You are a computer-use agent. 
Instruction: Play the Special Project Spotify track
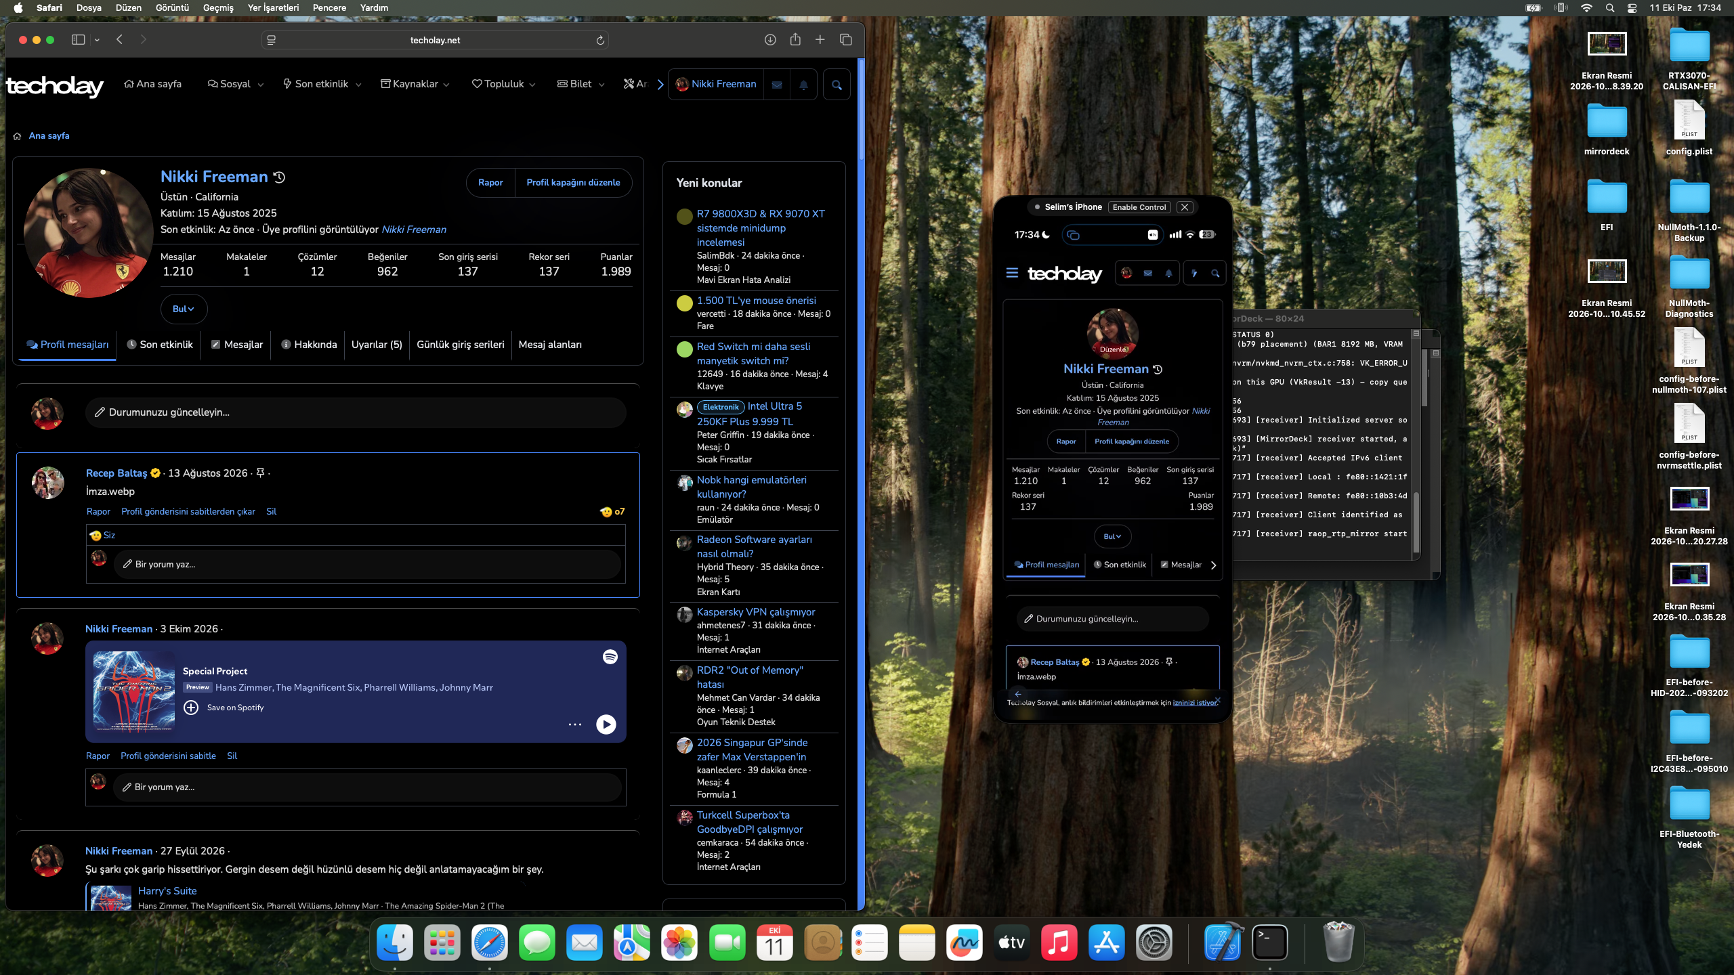coord(606,724)
